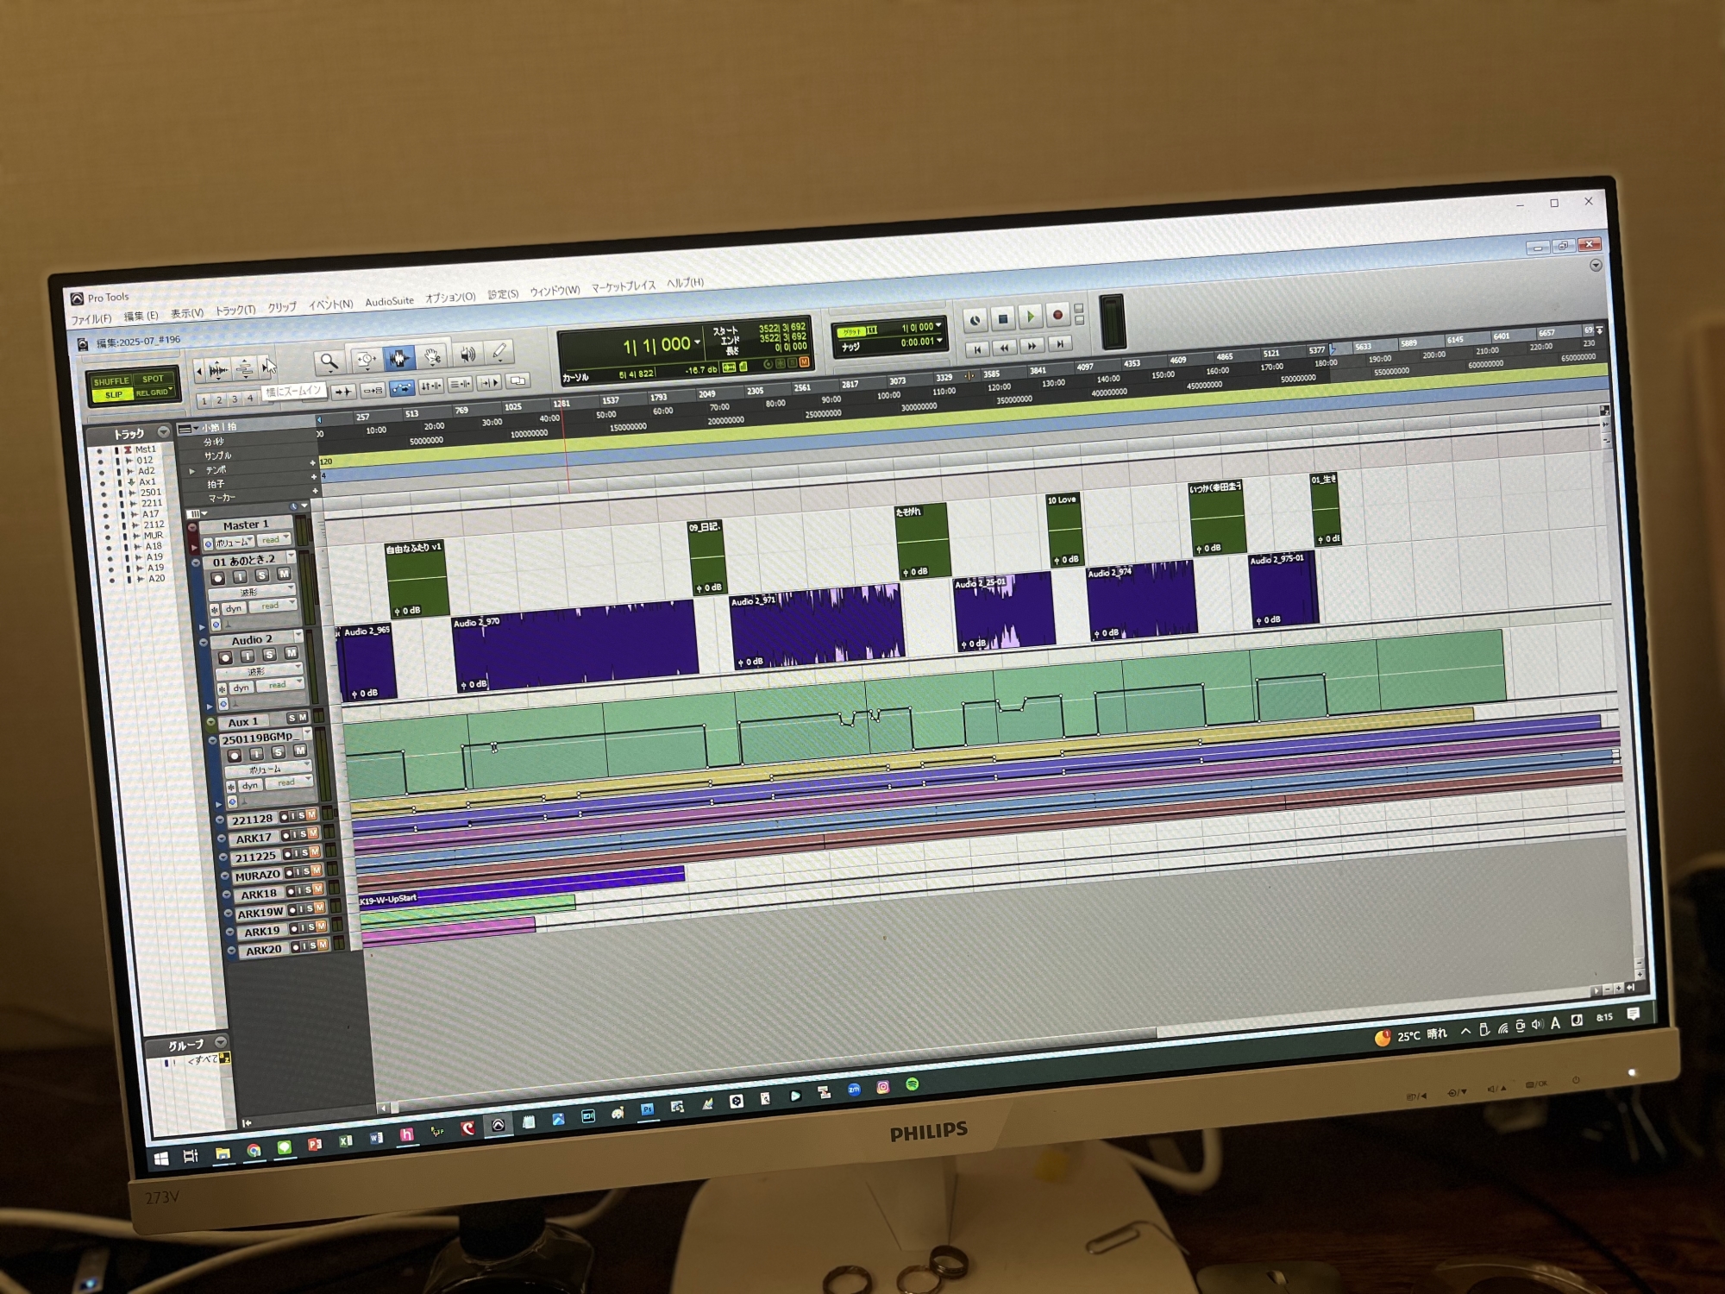Click the Record transport button
Viewport: 1725px width, 1294px height.
point(1058,316)
